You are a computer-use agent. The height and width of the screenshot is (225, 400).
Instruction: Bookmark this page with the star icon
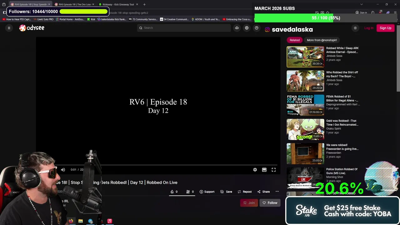point(327,12)
